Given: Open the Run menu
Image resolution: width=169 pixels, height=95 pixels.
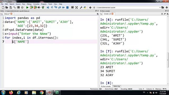Looking at the screenshot, I should (24, 4).
